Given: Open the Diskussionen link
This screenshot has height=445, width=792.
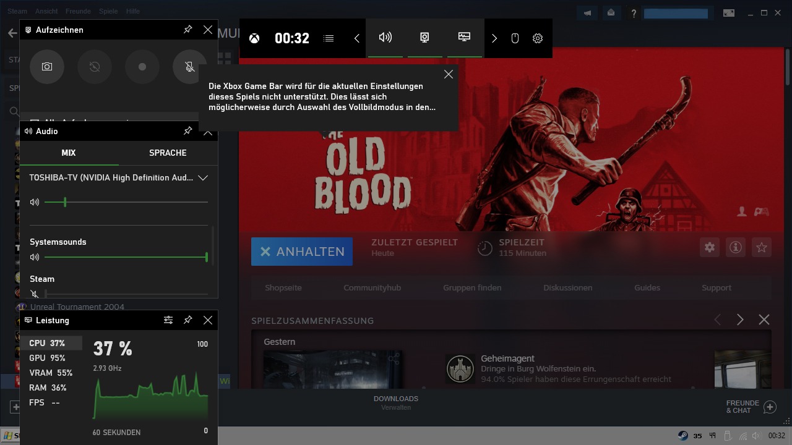Looking at the screenshot, I should click(x=568, y=287).
